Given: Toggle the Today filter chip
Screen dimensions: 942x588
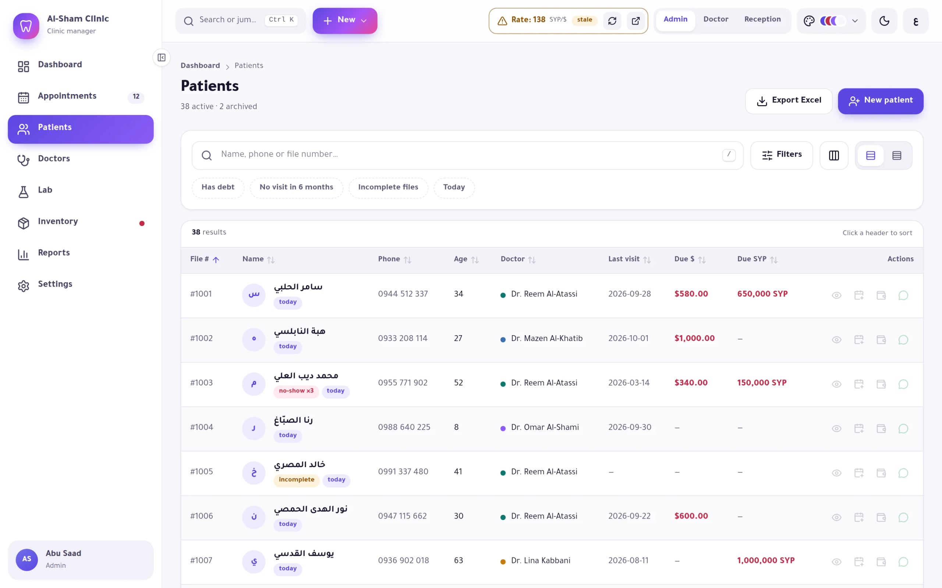Looking at the screenshot, I should [x=454, y=188].
